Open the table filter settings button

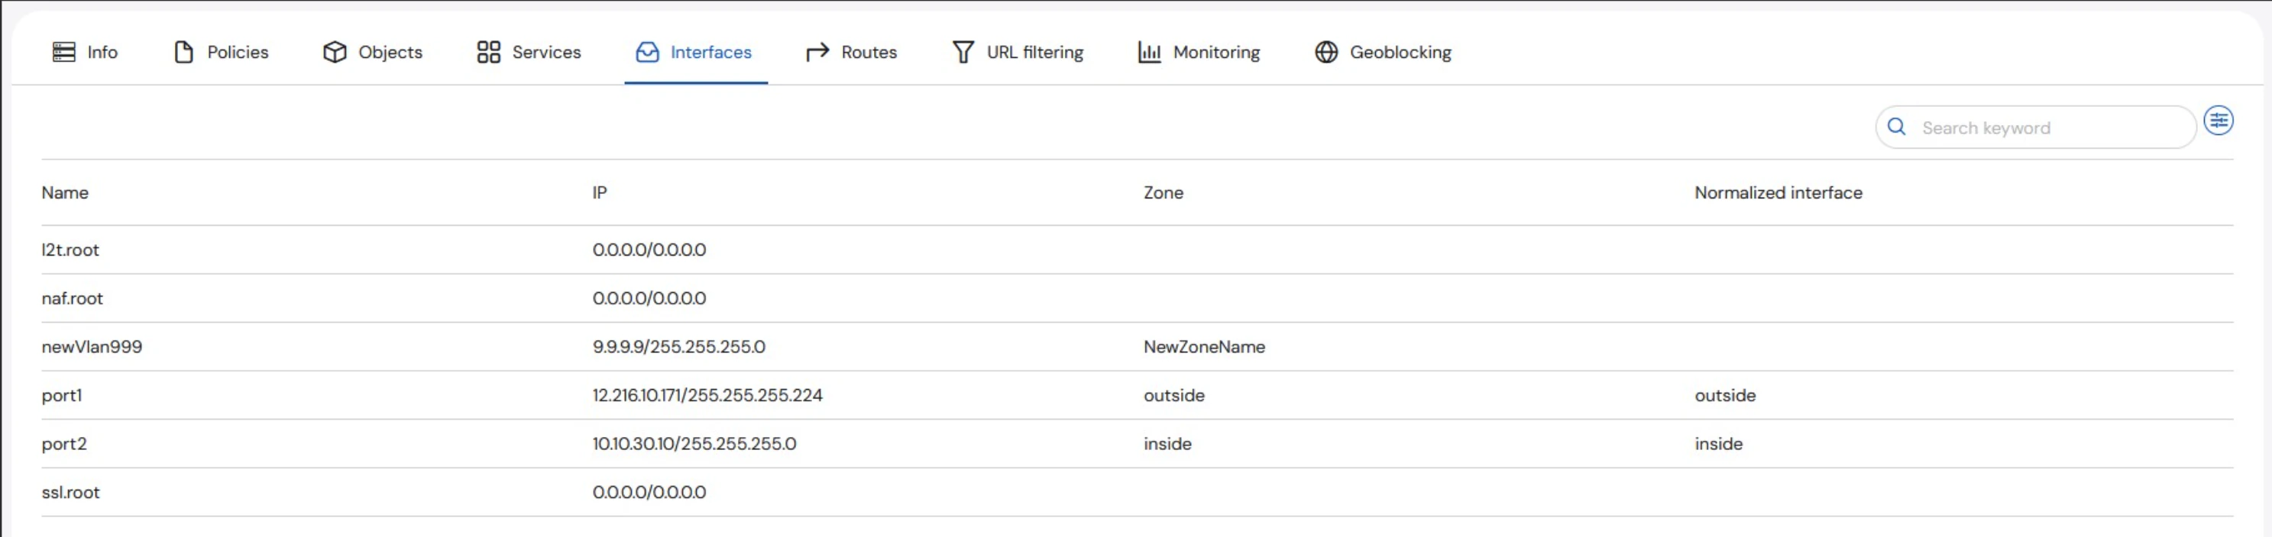coord(2219,121)
